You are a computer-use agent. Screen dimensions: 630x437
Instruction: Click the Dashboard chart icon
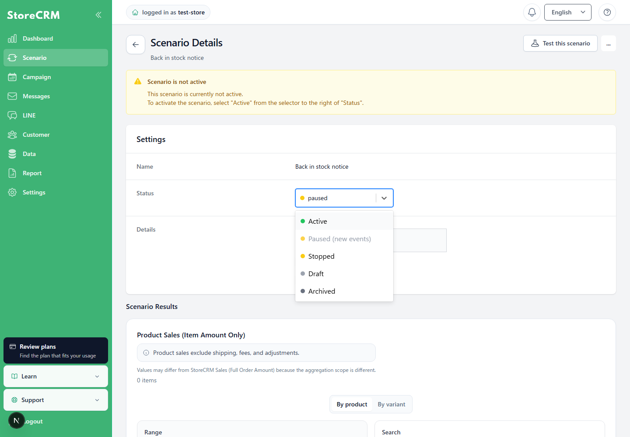click(12, 38)
